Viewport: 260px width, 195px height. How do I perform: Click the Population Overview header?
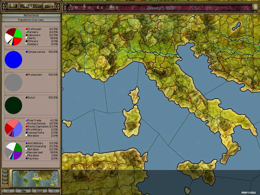[x=31, y=20]
